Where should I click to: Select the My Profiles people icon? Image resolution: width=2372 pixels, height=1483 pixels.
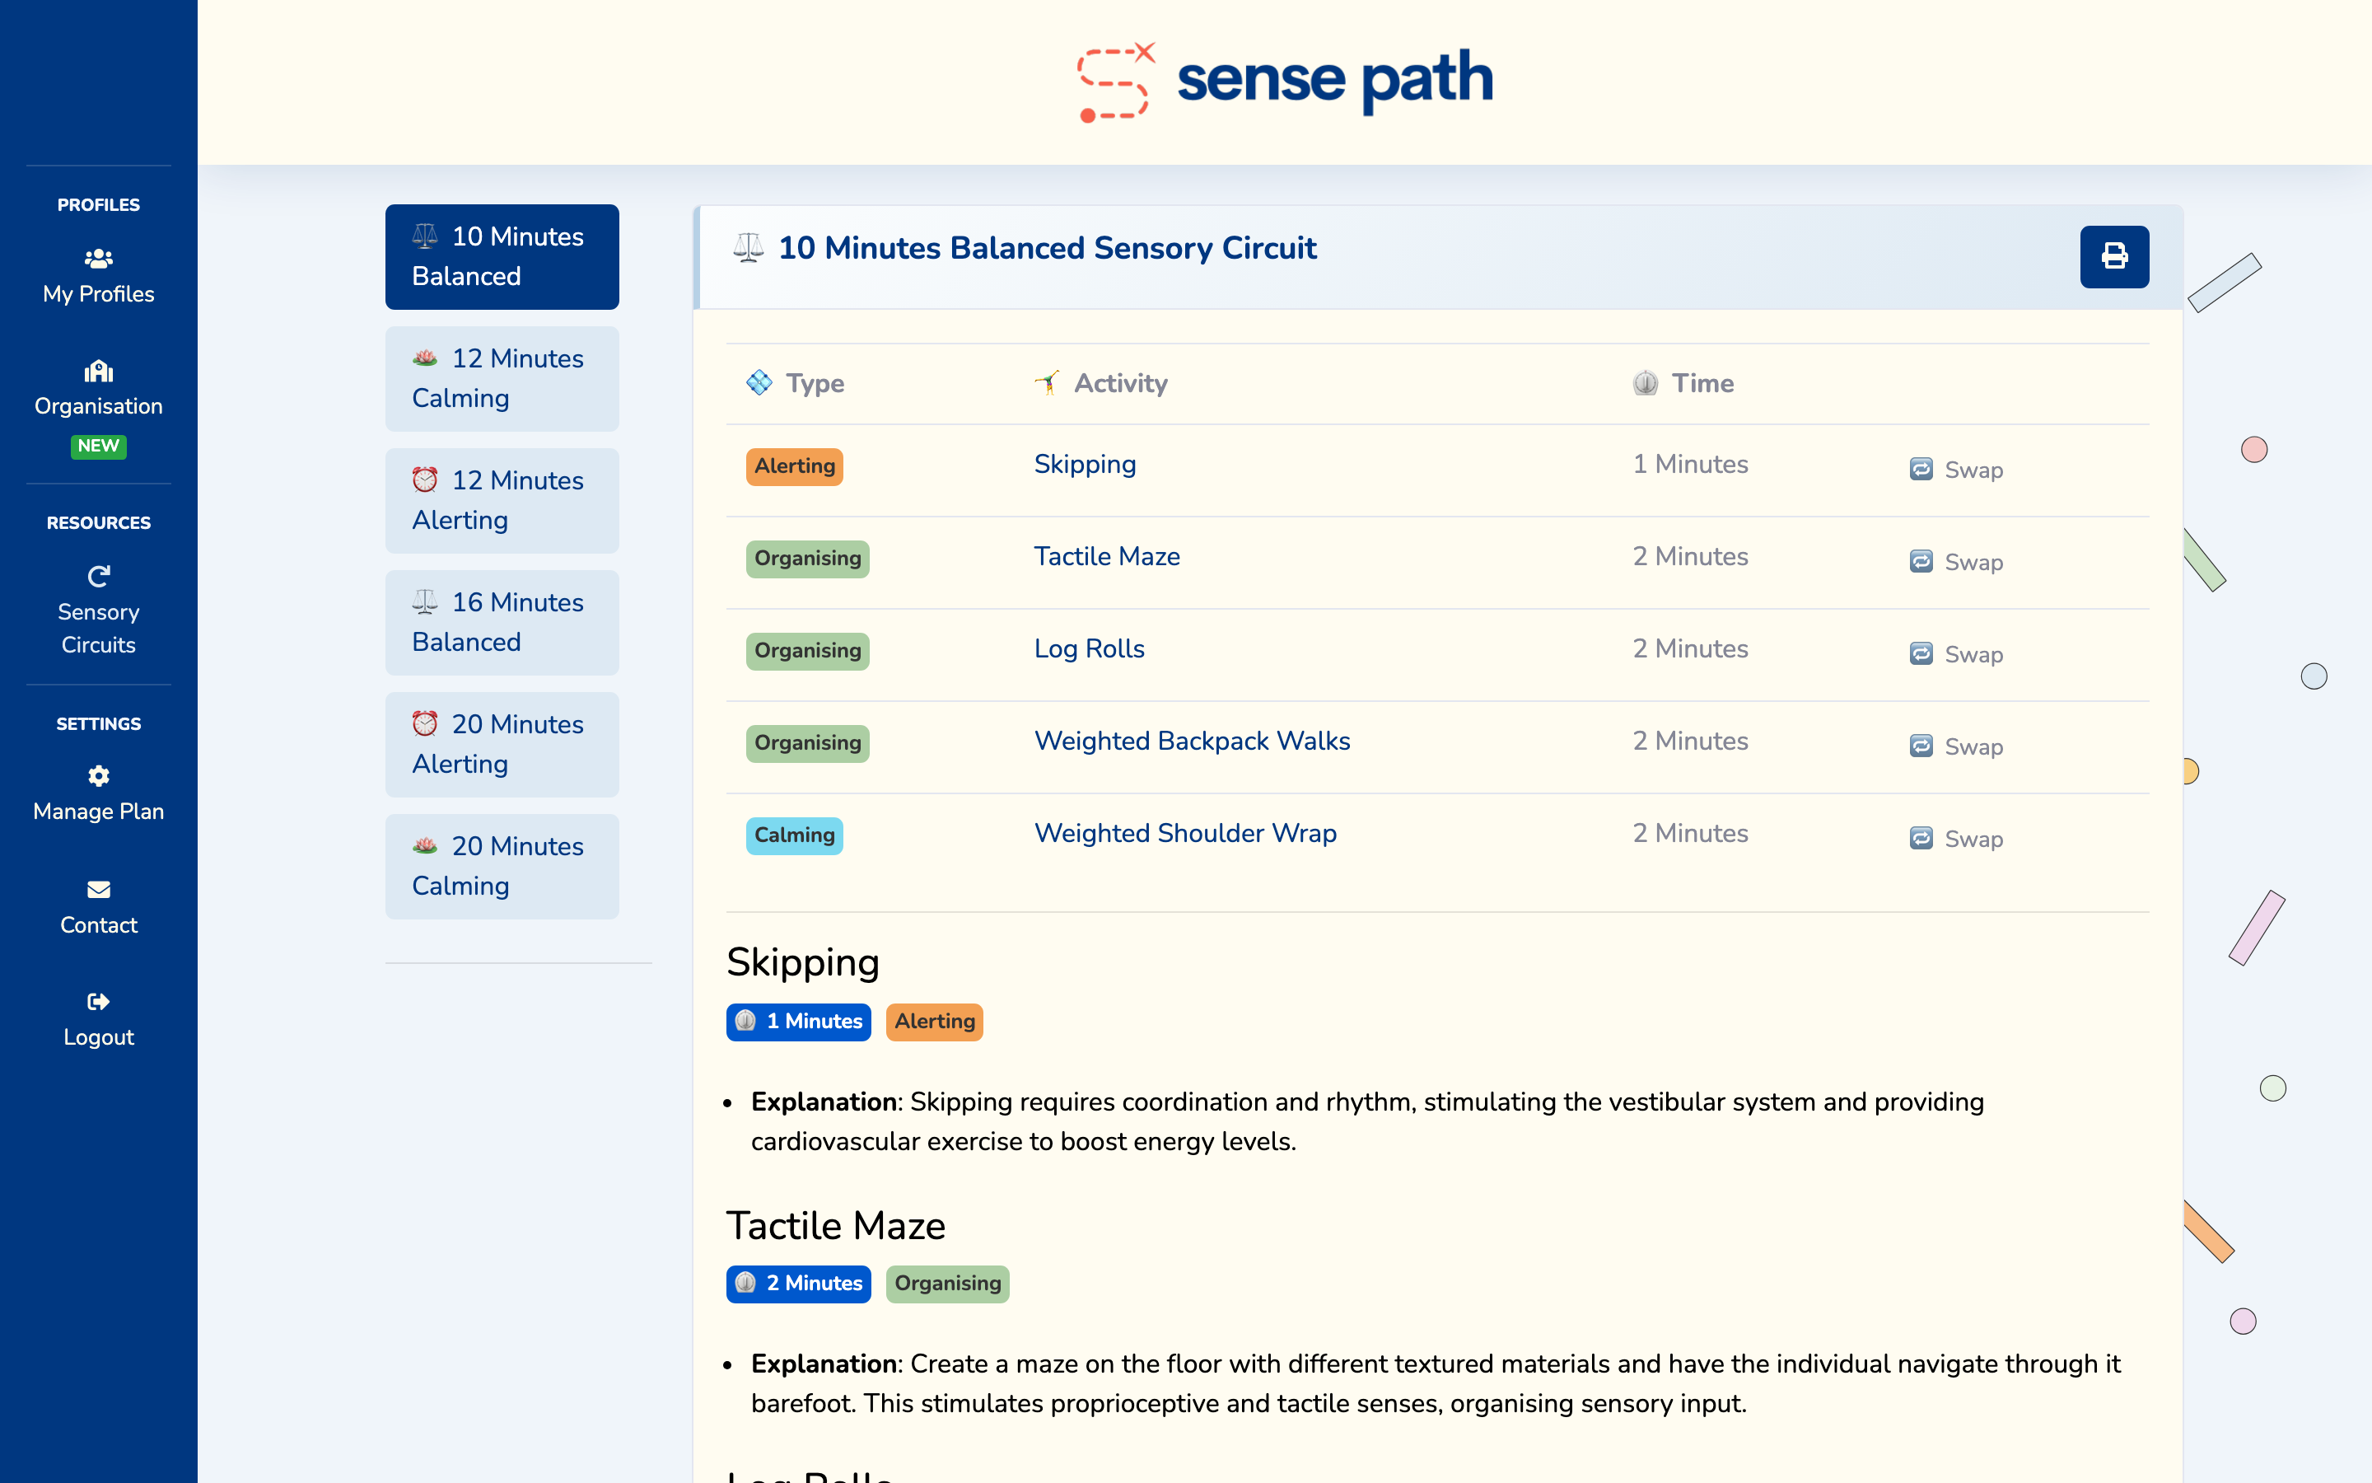tap(98, 258)
